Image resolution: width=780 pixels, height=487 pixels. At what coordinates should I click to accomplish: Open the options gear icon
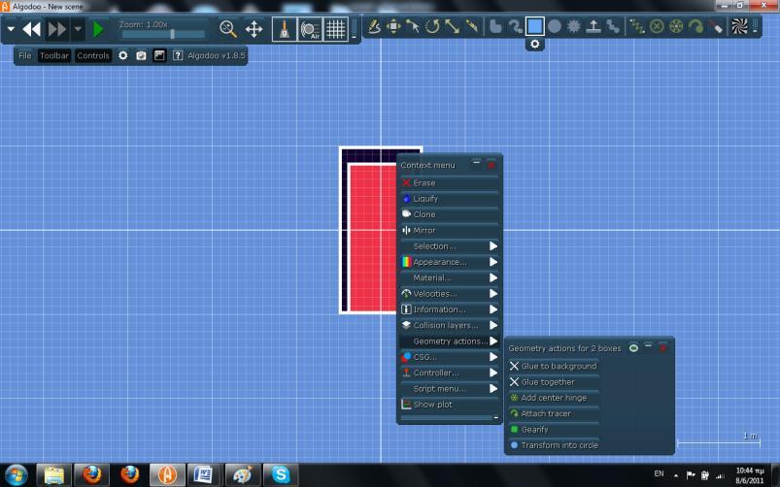click(122, 55)
